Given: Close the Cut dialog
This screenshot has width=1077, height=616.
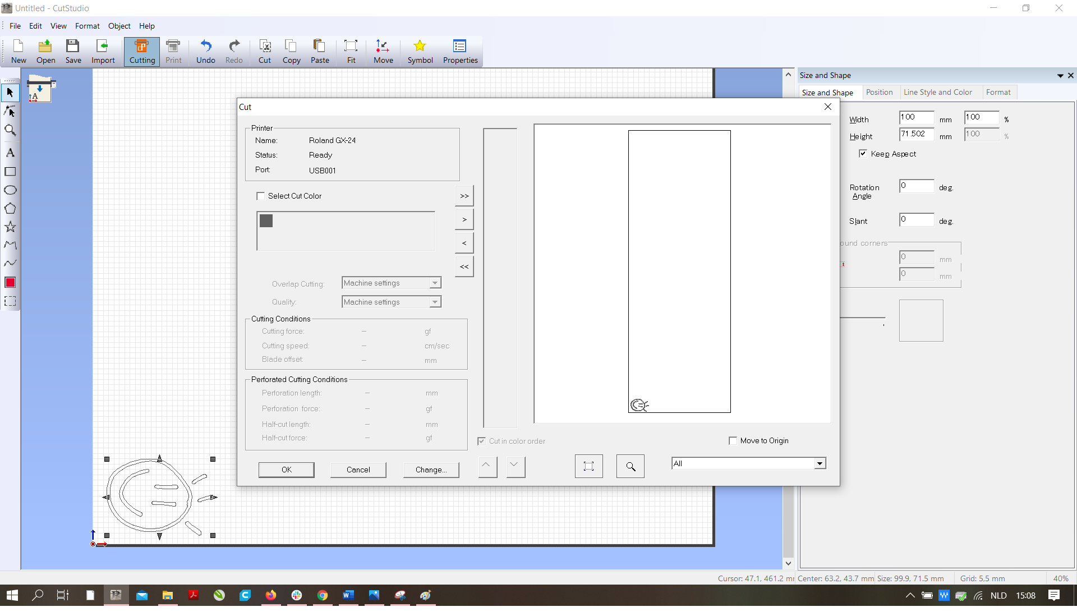Looking at the screenshot, I should point(828,107).
